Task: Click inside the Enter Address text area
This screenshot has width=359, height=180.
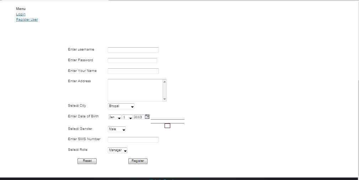Action: (135, 90)
